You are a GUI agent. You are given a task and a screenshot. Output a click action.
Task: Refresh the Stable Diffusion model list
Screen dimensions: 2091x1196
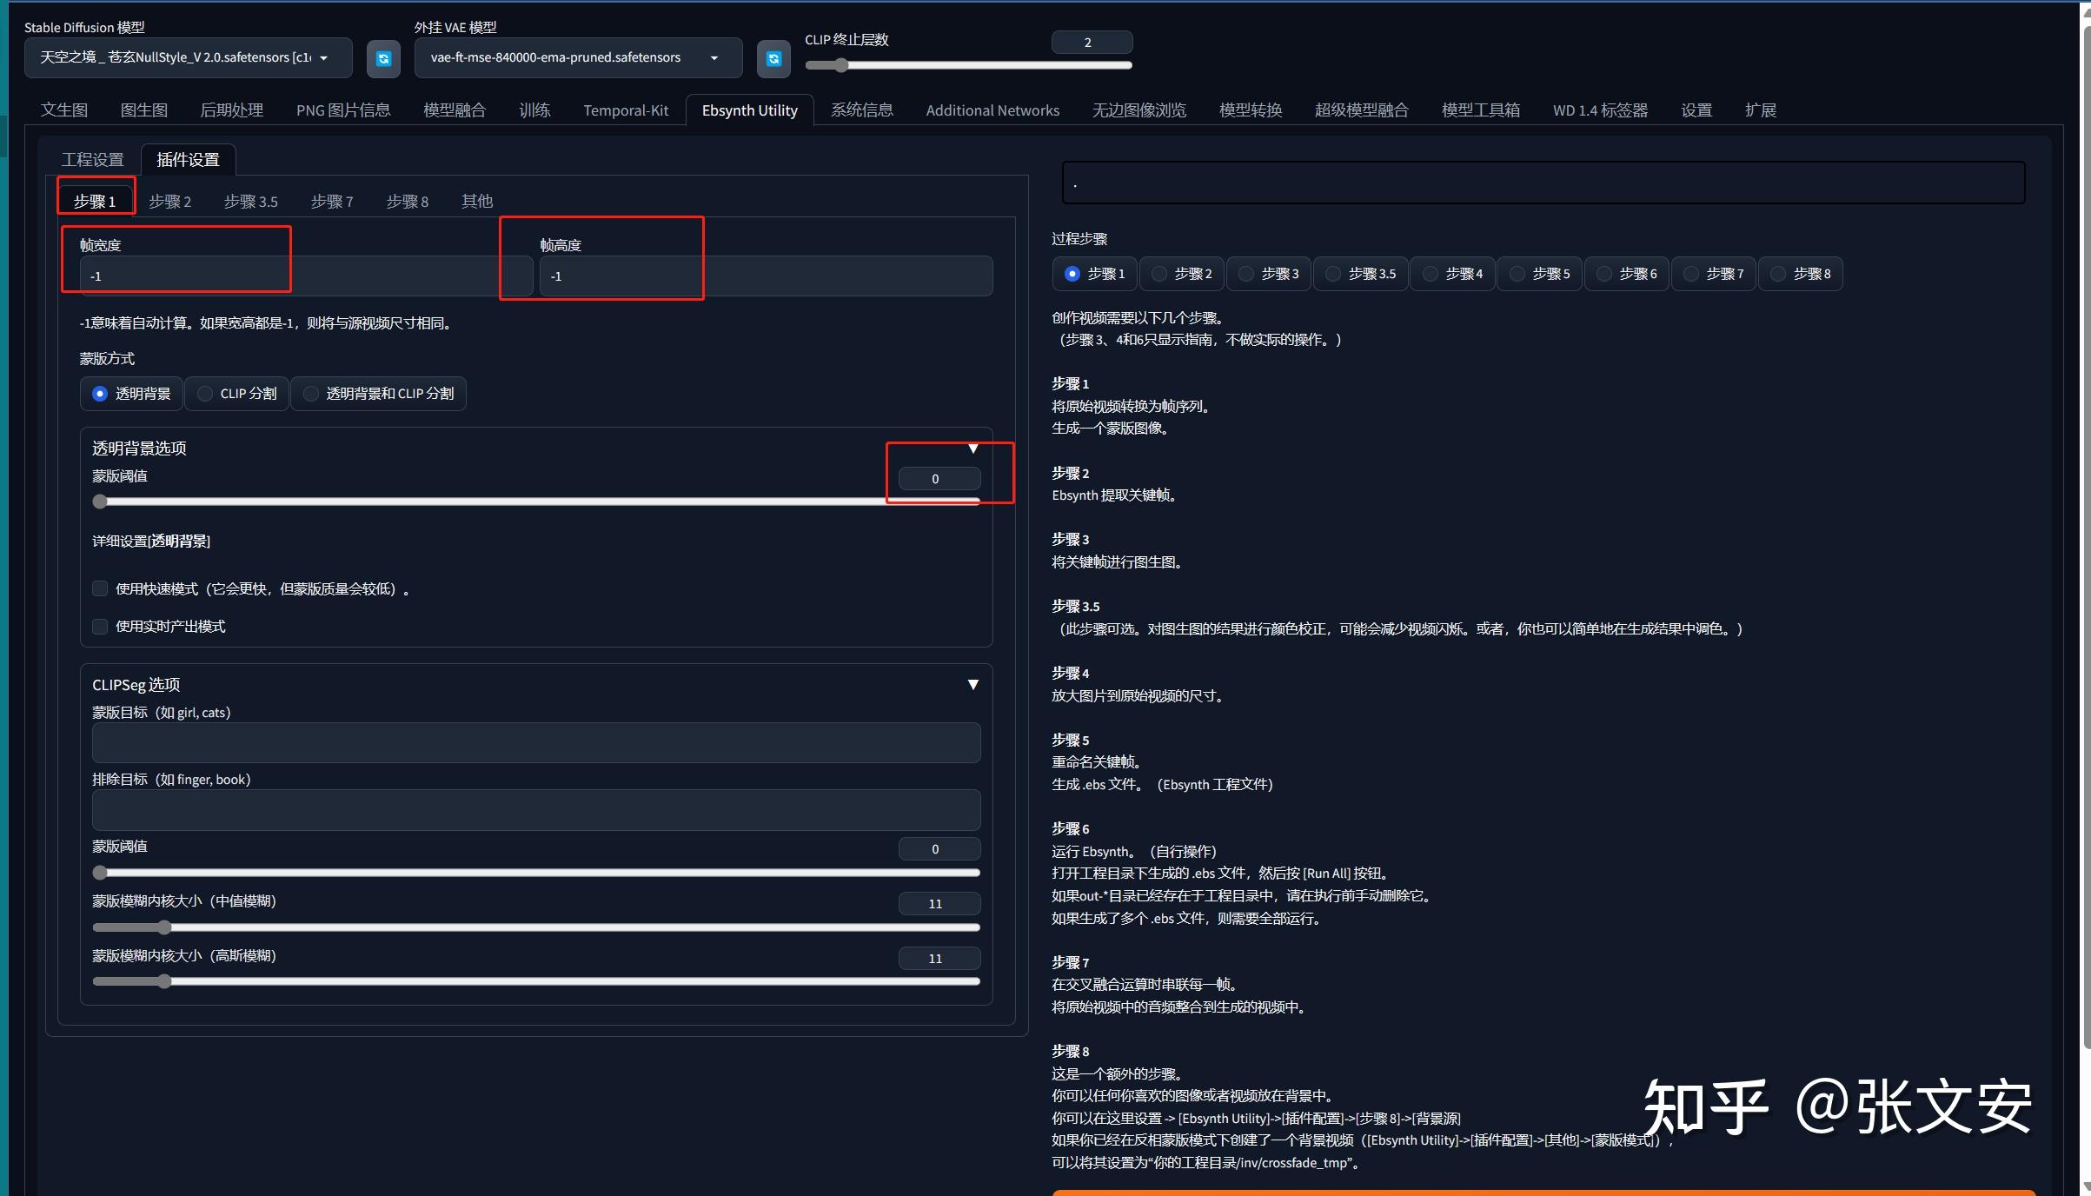(383, 57)
